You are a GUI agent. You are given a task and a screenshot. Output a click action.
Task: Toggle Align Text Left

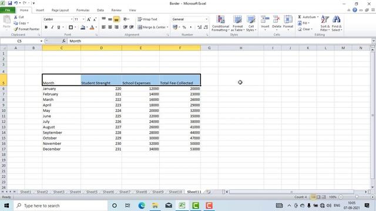[103, 27]
